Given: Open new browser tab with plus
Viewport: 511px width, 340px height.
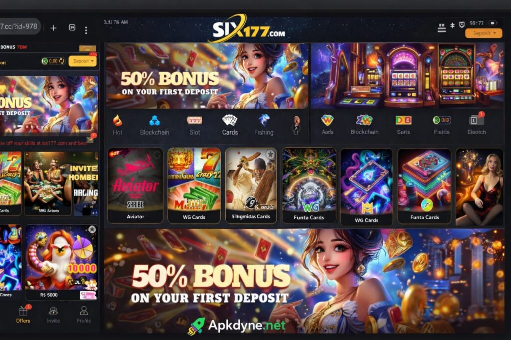Looking at the screenshot, I should click(x=54, y=28).
